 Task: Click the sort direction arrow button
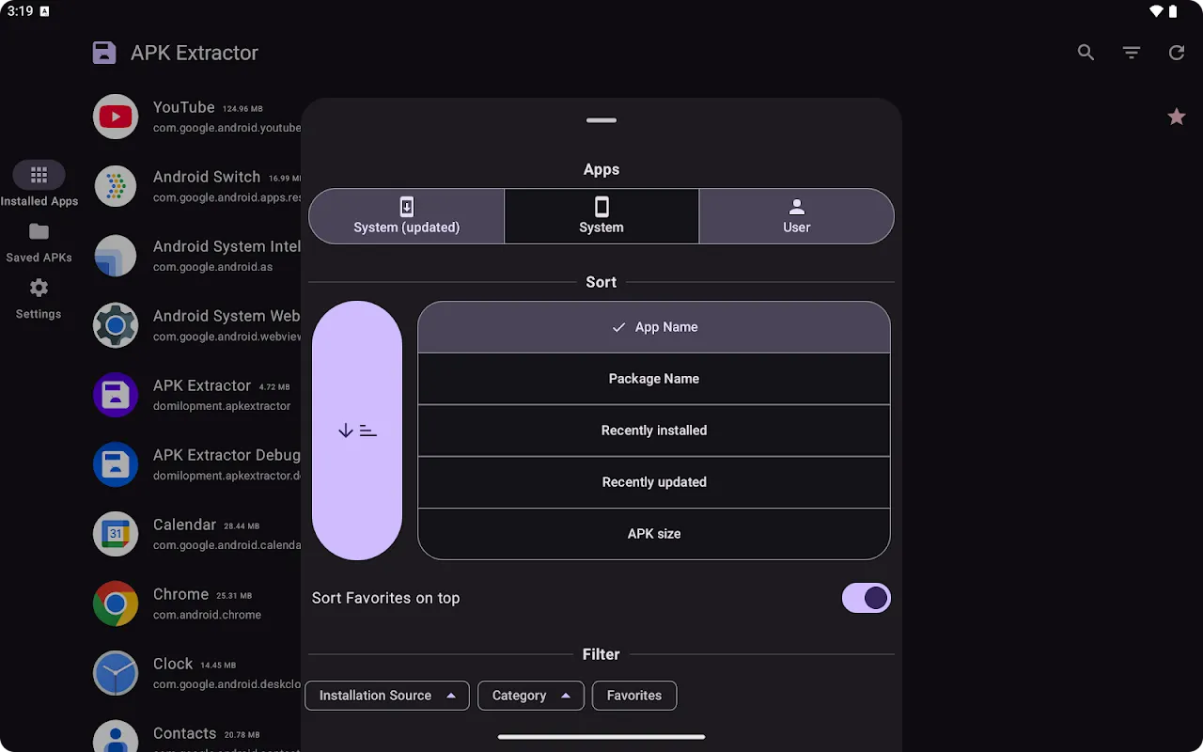(357, 430)
